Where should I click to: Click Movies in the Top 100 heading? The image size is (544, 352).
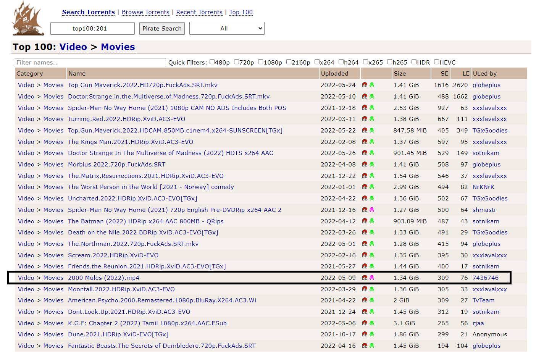click(x=118, y=47)
